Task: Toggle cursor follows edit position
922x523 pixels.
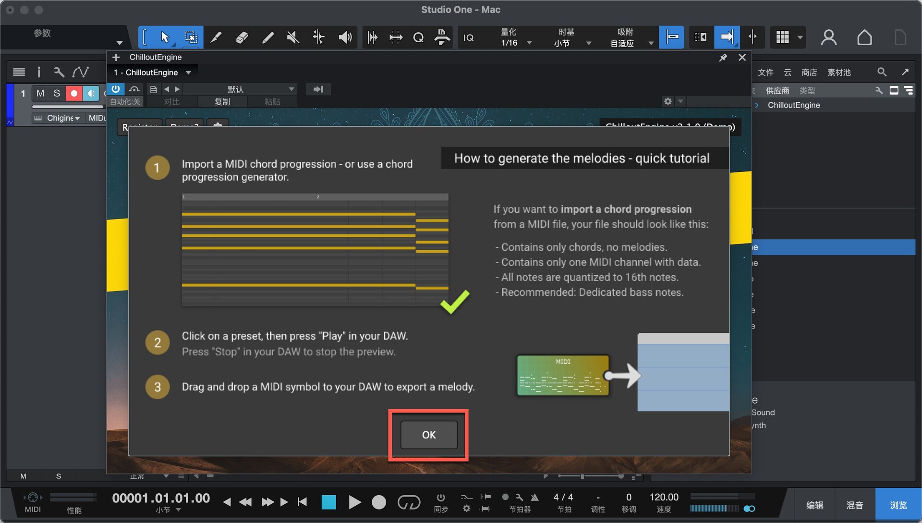Action: (x=752, y=37)
